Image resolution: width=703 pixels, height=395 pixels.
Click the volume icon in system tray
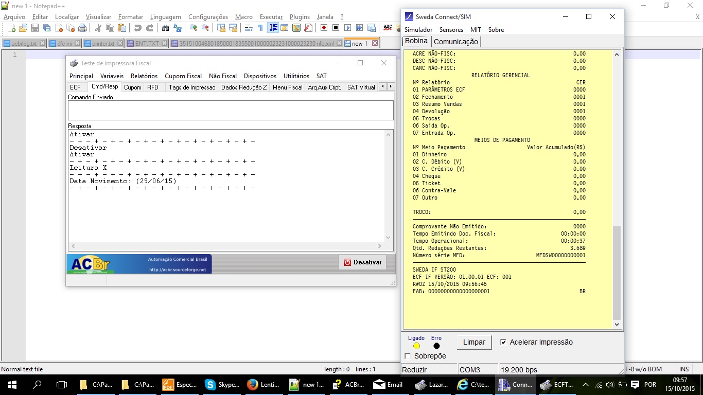click(610, 385)
